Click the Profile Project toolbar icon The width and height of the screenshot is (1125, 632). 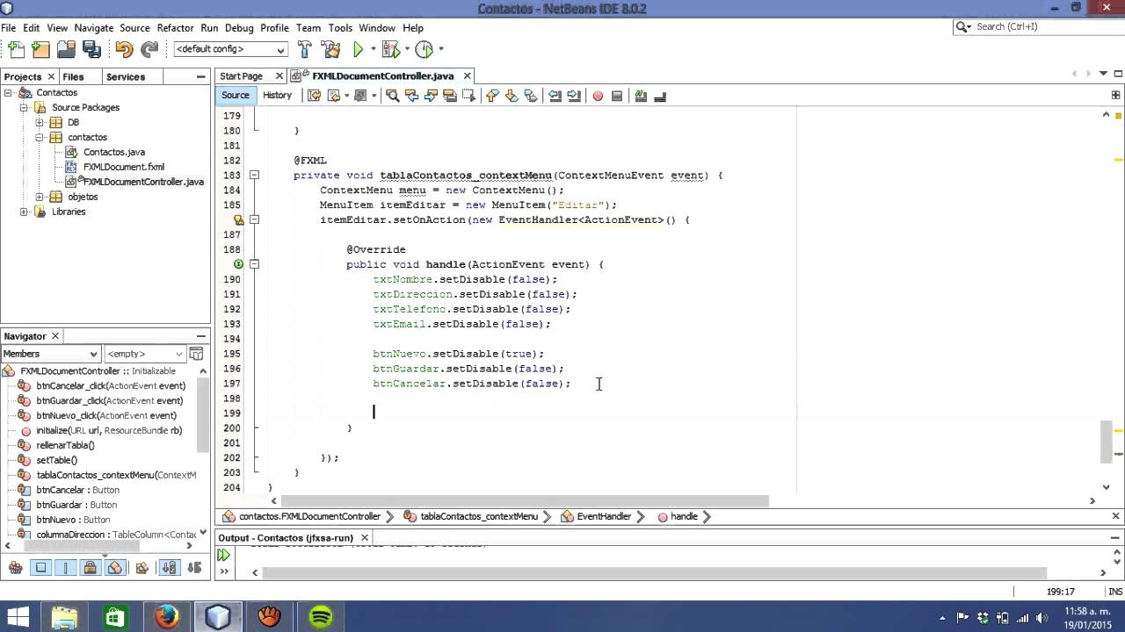click(425, 49)
